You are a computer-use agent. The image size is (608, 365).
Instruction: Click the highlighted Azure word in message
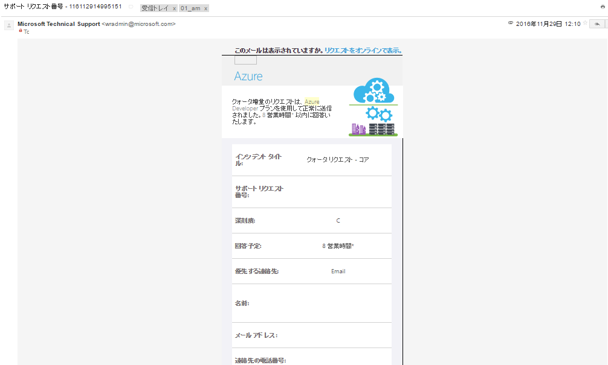point(312,102)
